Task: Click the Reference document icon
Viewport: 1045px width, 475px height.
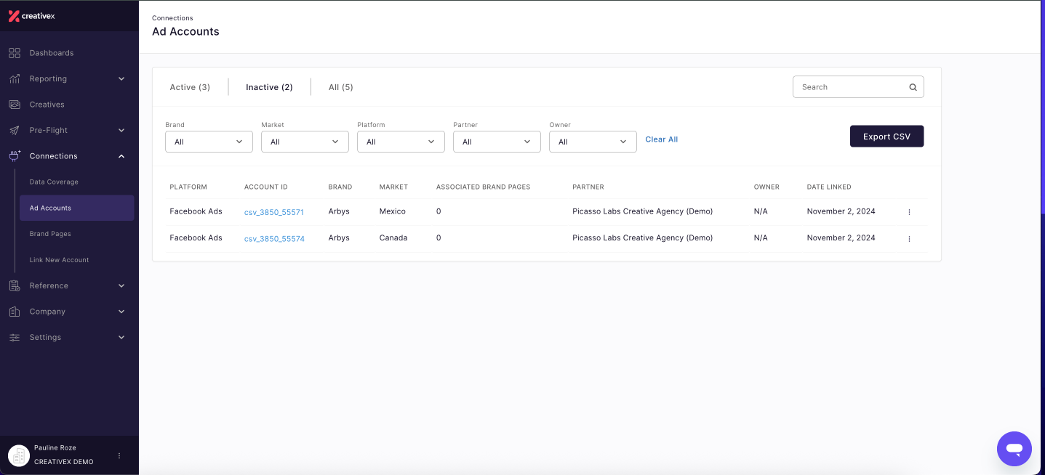Action: point(14,285)
